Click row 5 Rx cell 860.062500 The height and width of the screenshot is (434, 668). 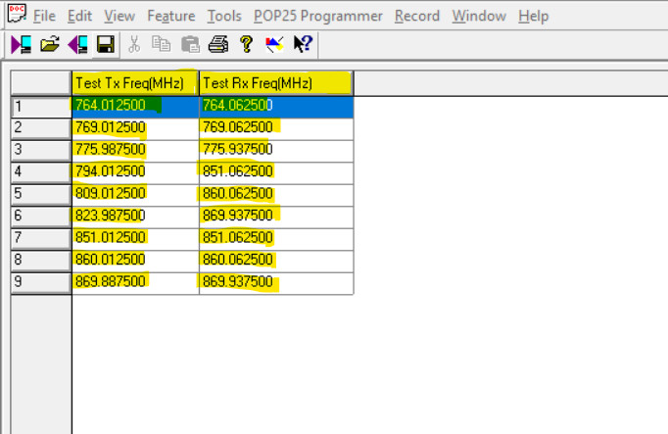pyautogui.click(x=276, y=196)
